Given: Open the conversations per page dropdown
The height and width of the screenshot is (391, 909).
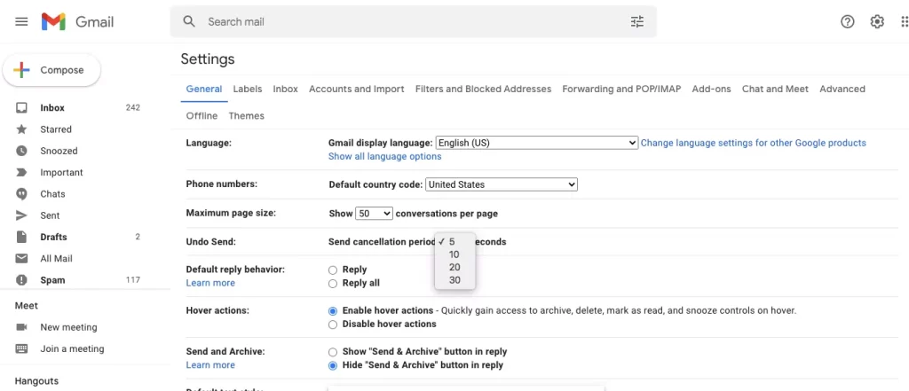Looking at the screenshot, I should [x=374, y=214].
